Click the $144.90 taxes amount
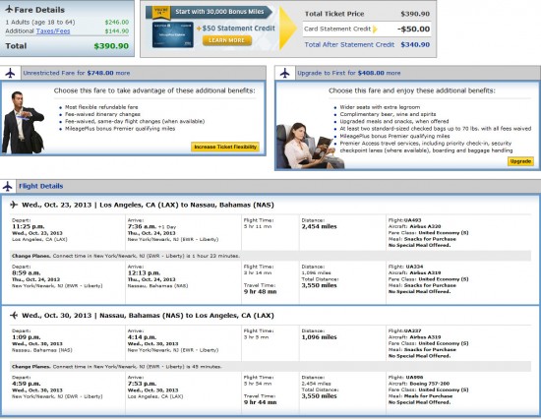Screen dimensions: 541x419 click(x=117, y=31)
